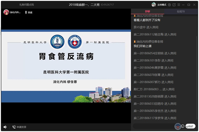This screenshot has width=199, height=132.
Task: Click the pop-out share window icon
Action: coord(174,5)
